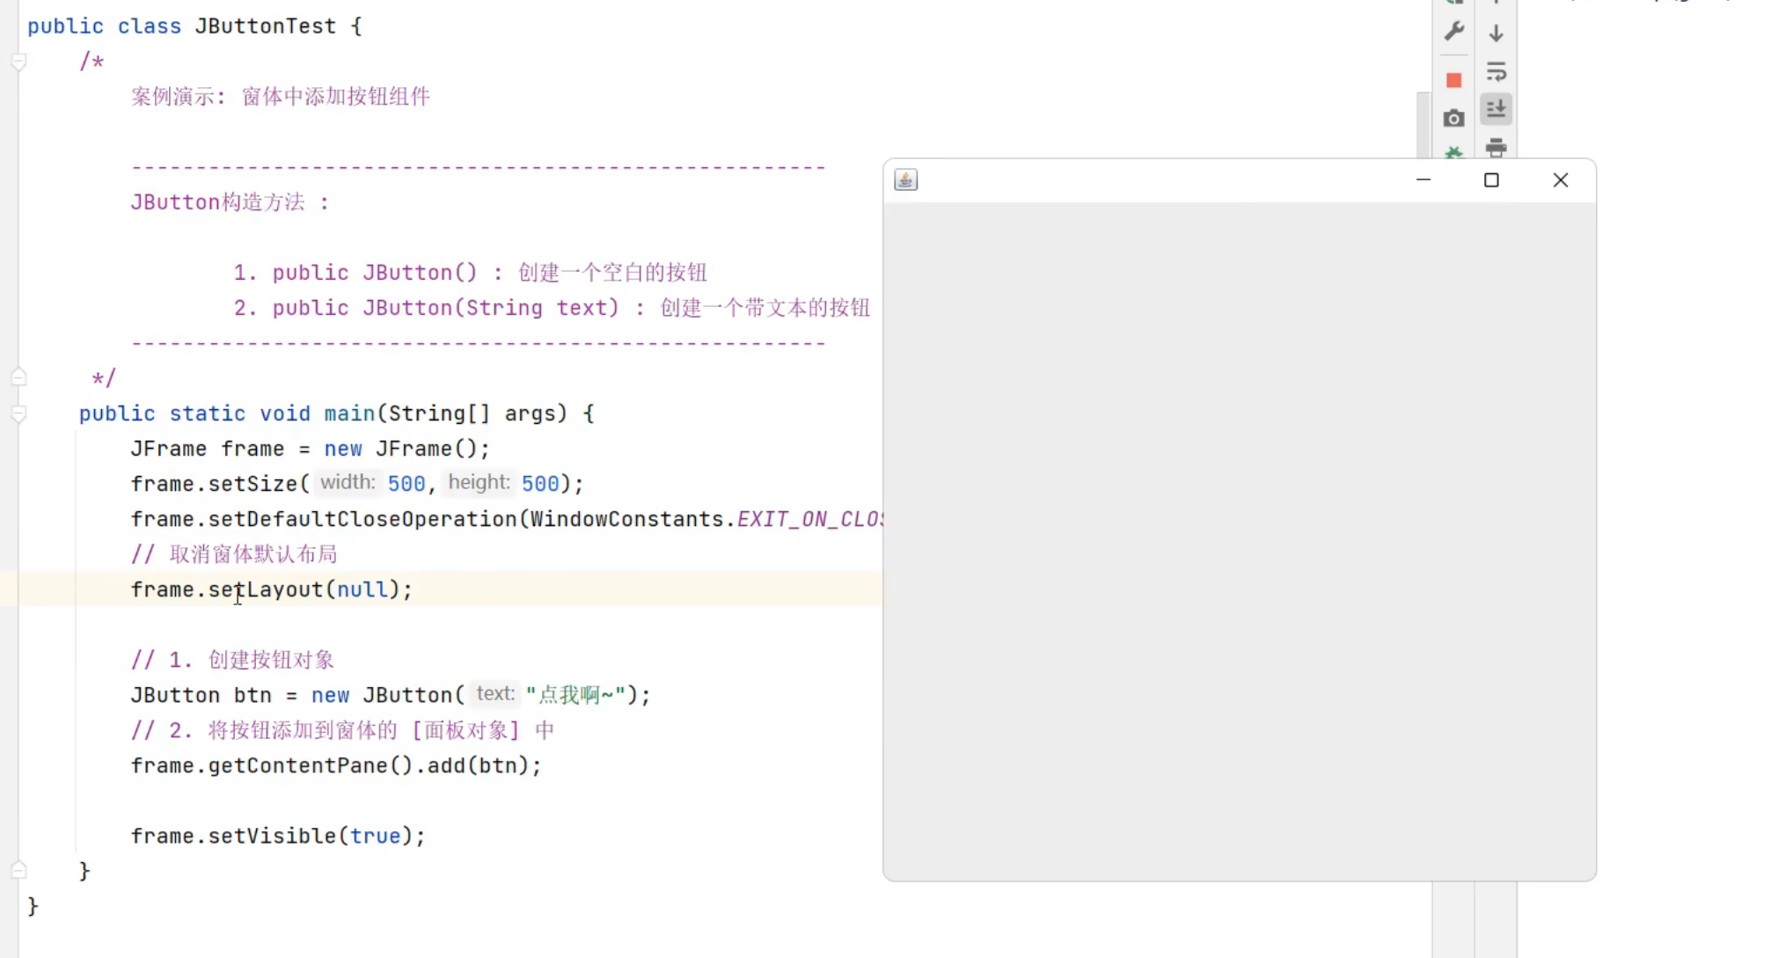
Task: Minimize the Java frame window
Action: (x=1423, y=179)
